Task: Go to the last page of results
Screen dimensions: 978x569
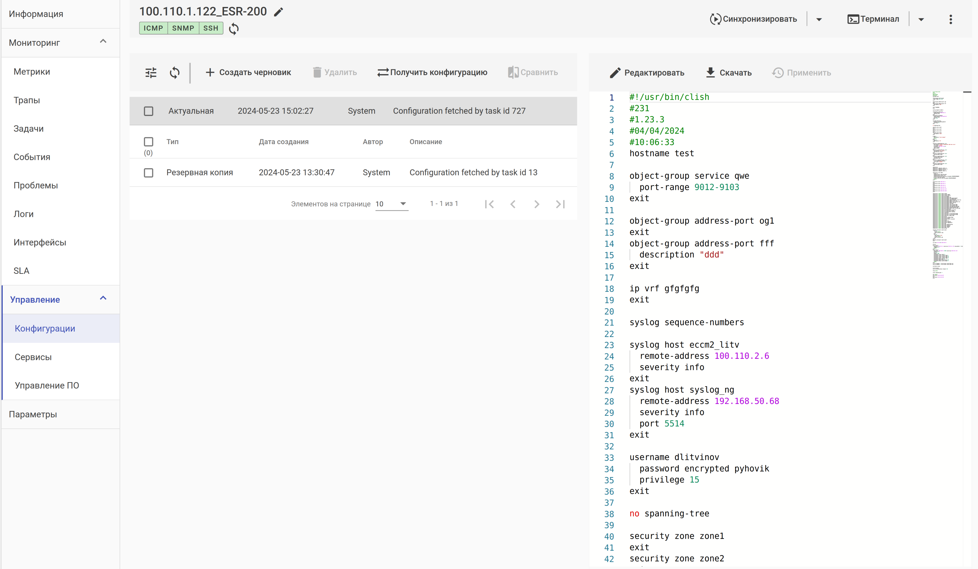Action: tap(560, 204)
